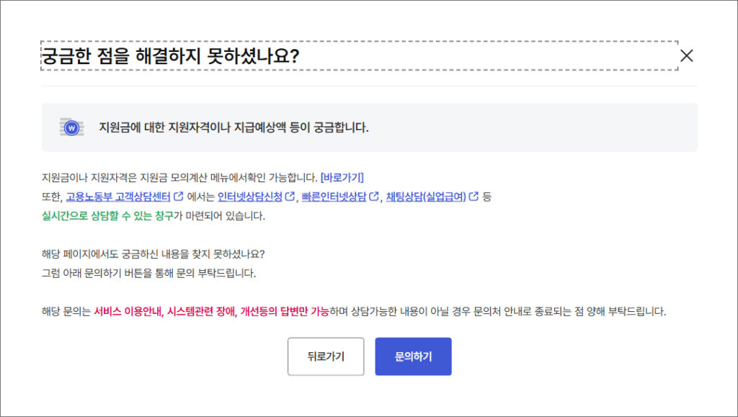
Task: Click the won coin icon in the banner
Action: click(71, 127)
